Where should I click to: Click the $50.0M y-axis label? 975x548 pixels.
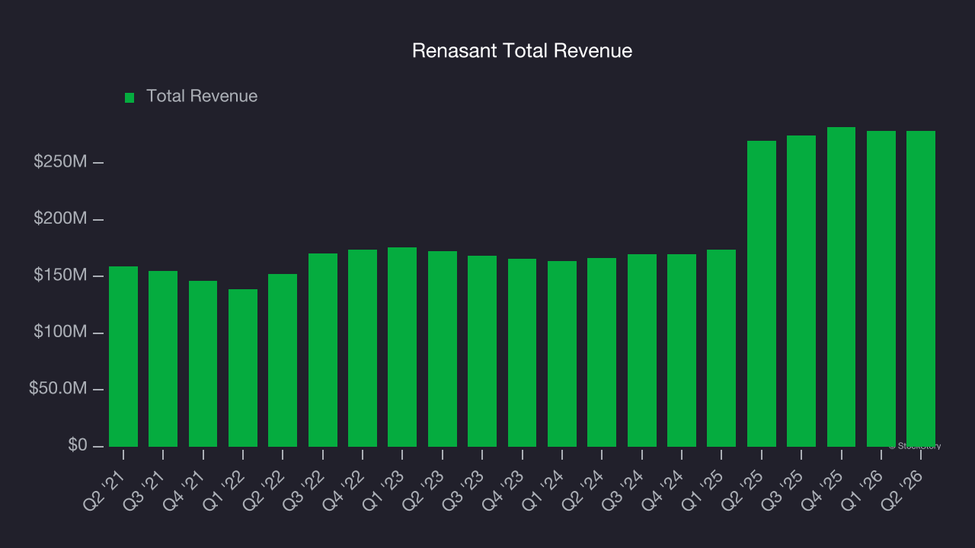(x=58, y=389)
